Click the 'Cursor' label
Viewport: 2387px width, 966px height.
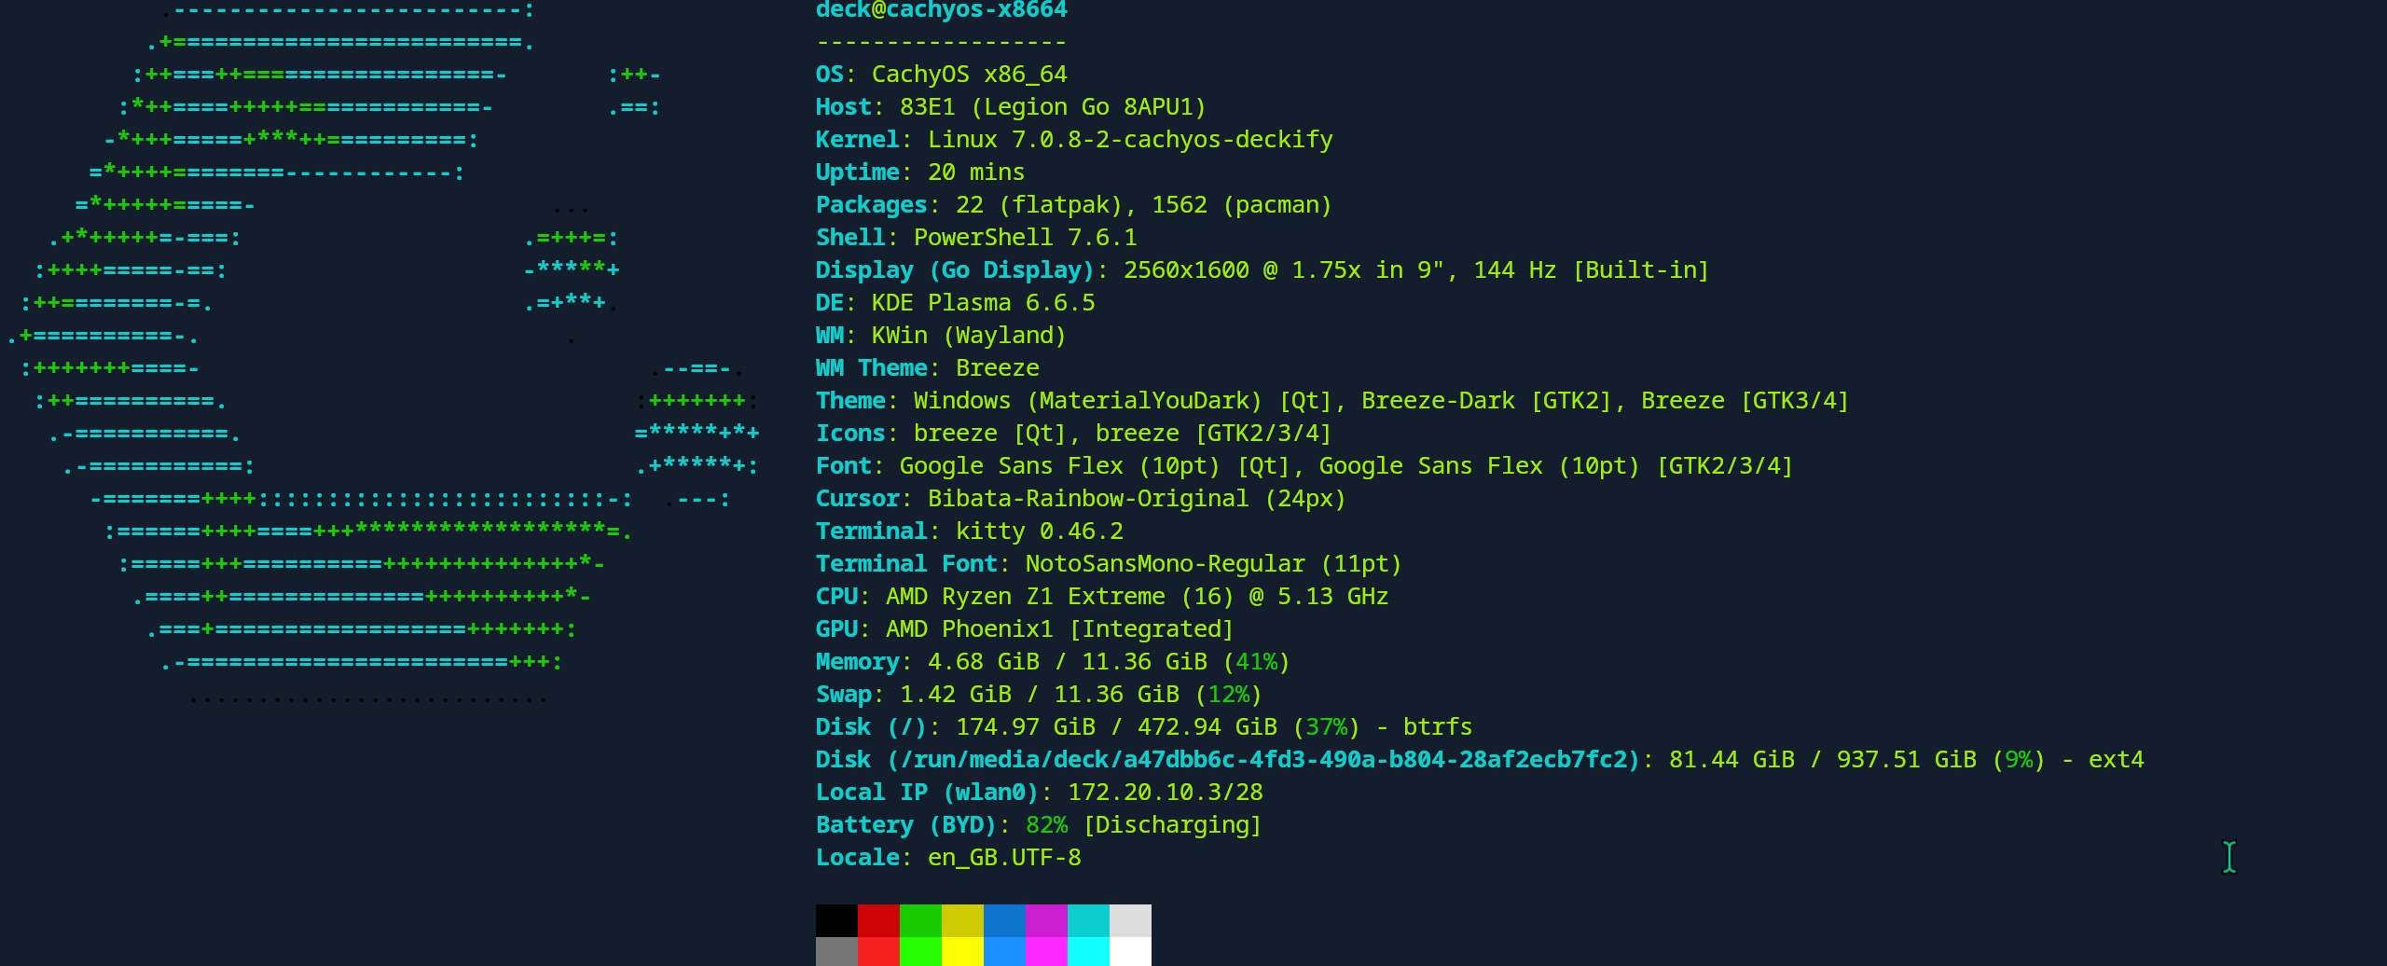[x=857, y=499]
